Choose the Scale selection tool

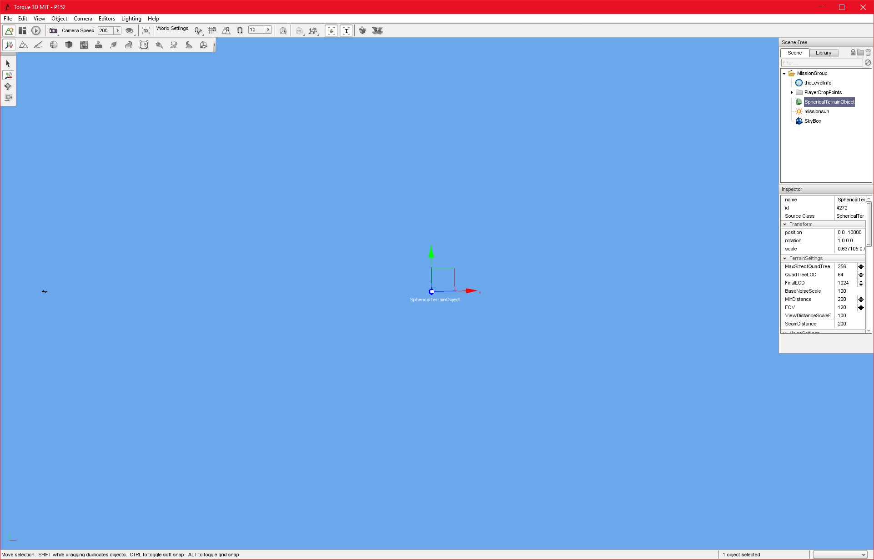coord(8,97)
